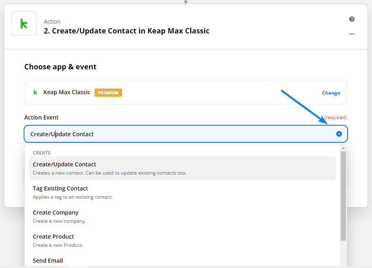The width and height of the screenshot is (372, 268).
Task: Click the Change link for the app
Action: 331,93
